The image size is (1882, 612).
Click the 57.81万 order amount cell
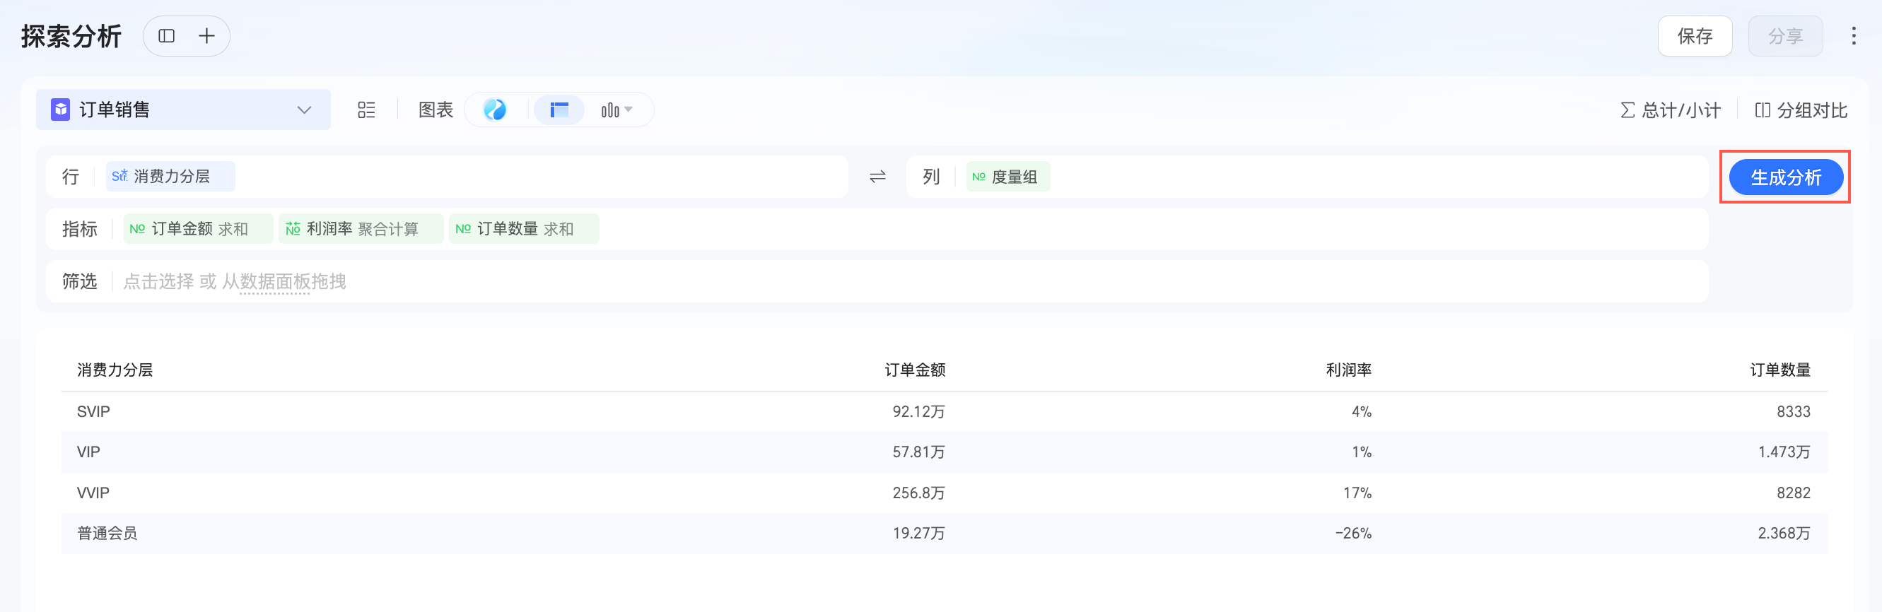tap(918, 452)
